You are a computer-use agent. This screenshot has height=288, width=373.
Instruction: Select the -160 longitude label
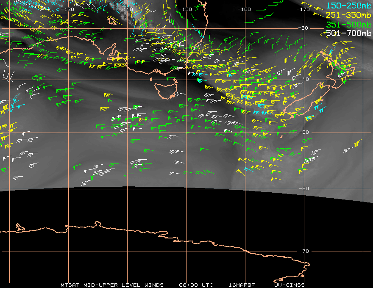coord(244,9)
